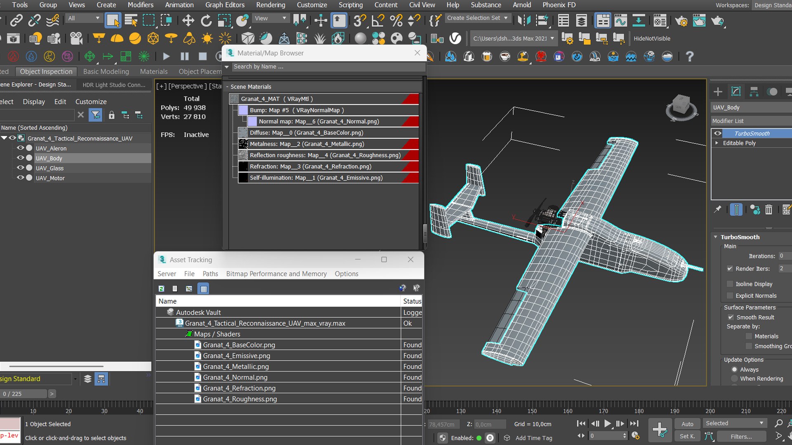Uncheck the Render Iters checkbox
The image size is (792, 445).
click(730, 269)
